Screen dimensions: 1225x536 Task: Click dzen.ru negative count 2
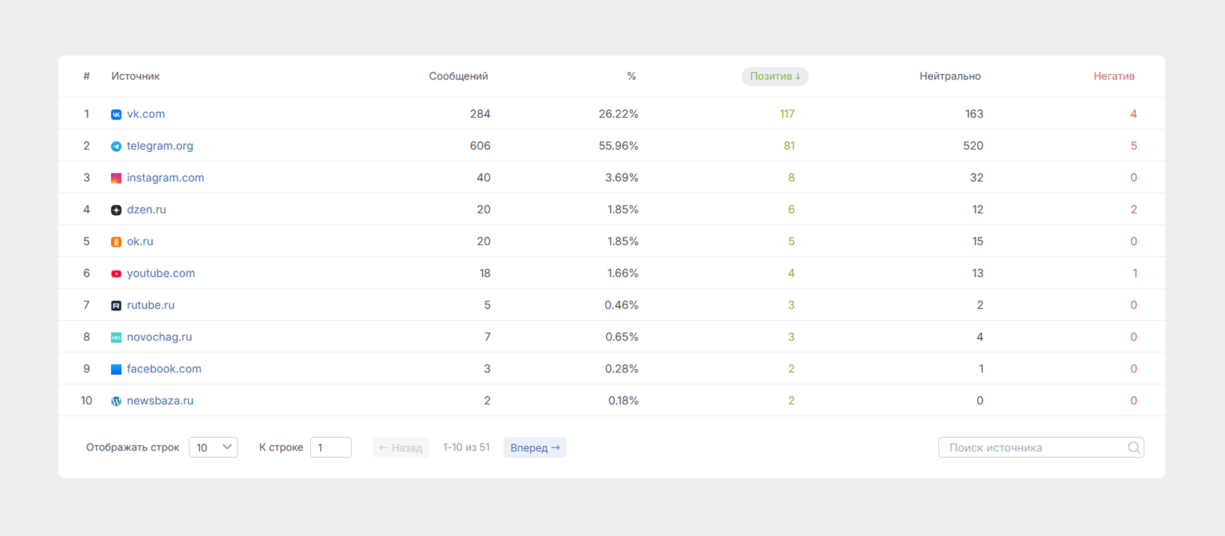pos(1134,210)
